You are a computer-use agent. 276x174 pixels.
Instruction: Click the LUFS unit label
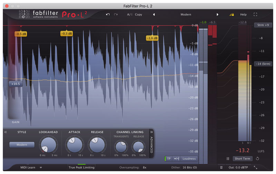click(261, 151)
